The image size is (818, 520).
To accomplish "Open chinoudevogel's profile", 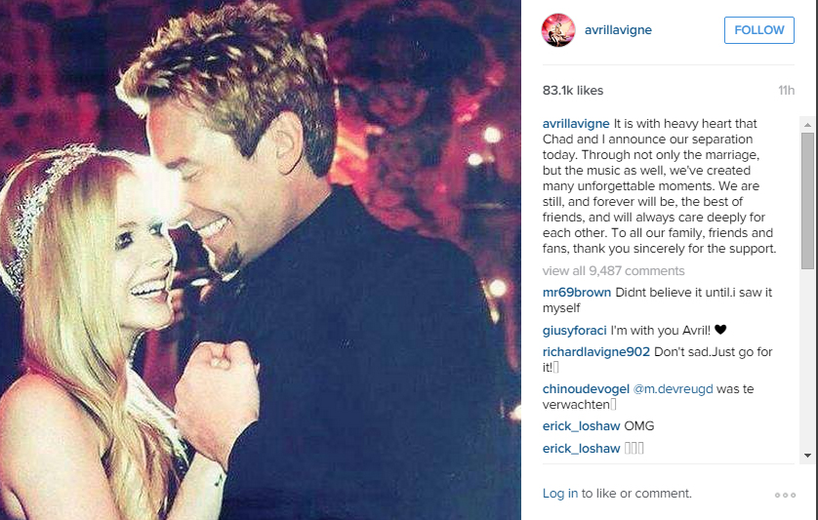I will click(x=586, y=389).
